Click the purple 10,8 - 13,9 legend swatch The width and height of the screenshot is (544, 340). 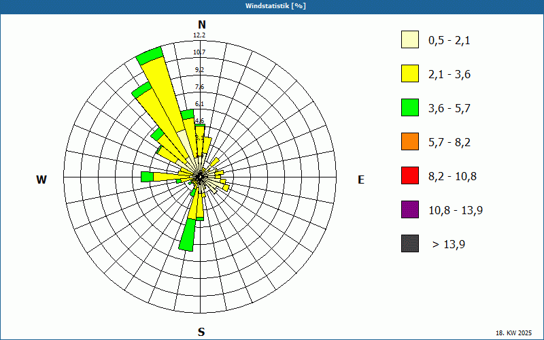pos(410,209)
